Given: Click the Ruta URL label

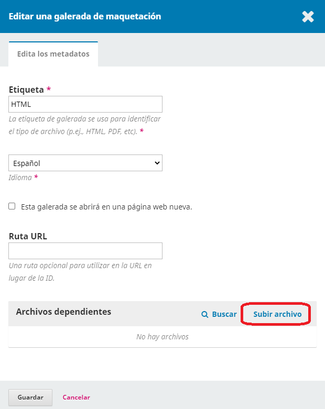Looking at the screenshot, I should tap(28, 236).
